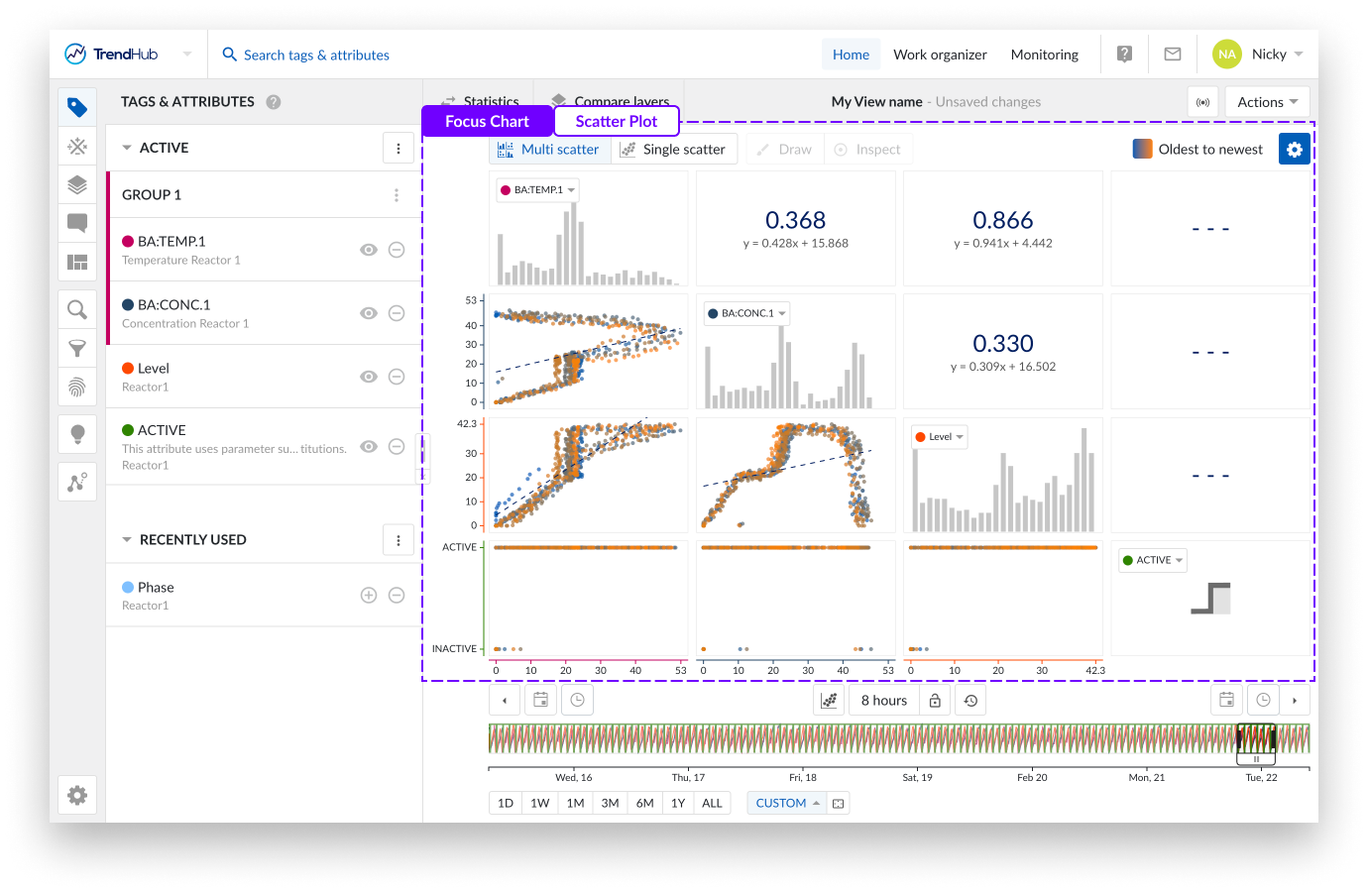Viewport: 1368px width, 892px height.
Task: Open the fingerprint icon in sidebar
Action: pyautogui.click(x=77, y=387)
